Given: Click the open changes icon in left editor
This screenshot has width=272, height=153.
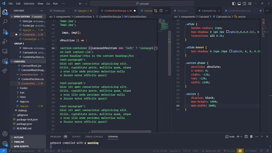Looking at the screenshot, I should tap(156, 11).
